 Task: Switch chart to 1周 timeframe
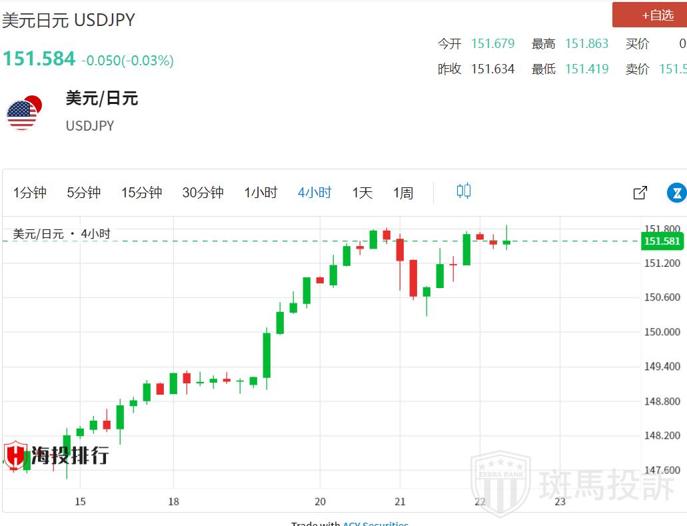403,193
